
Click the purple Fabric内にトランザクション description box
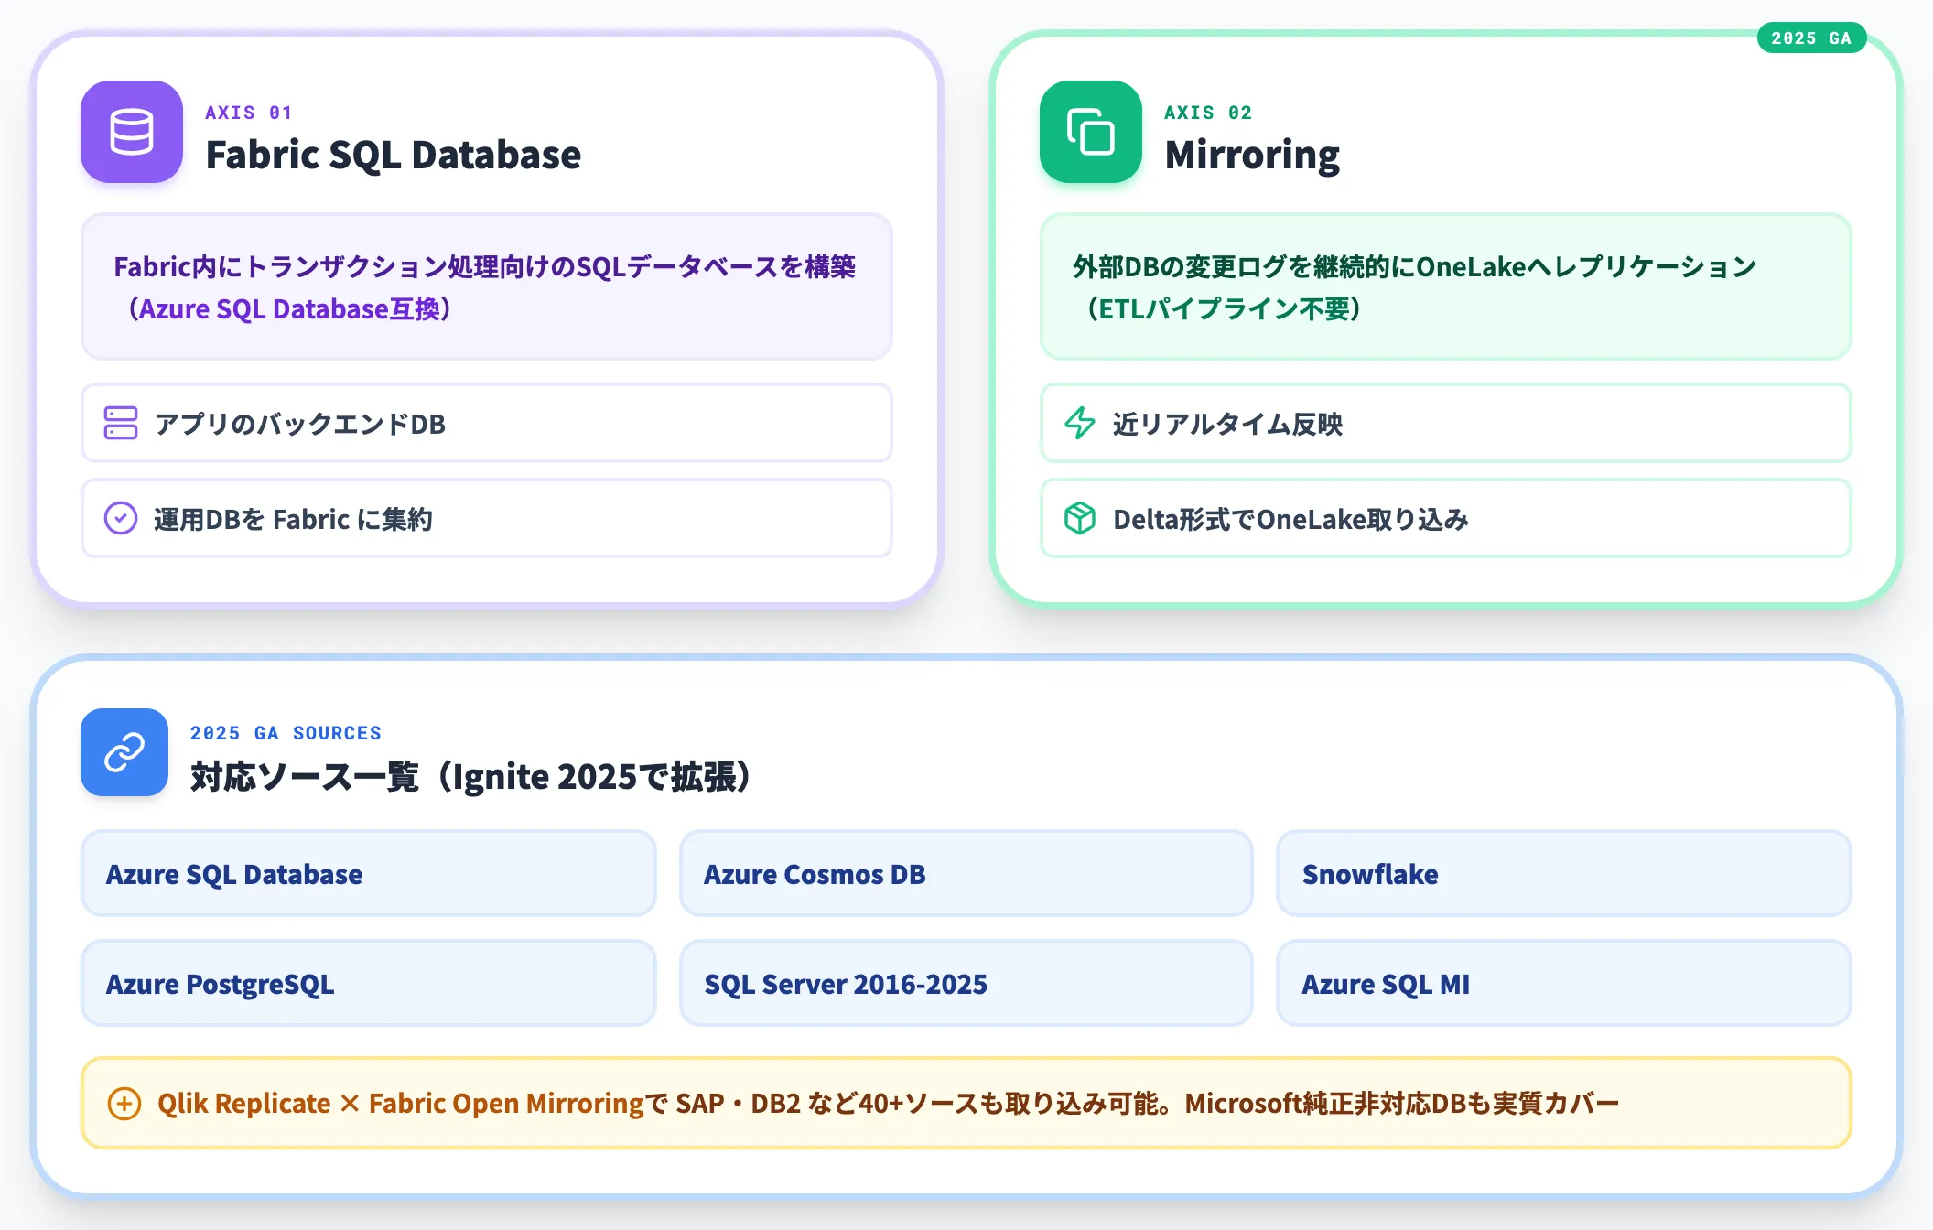point(487,286)
